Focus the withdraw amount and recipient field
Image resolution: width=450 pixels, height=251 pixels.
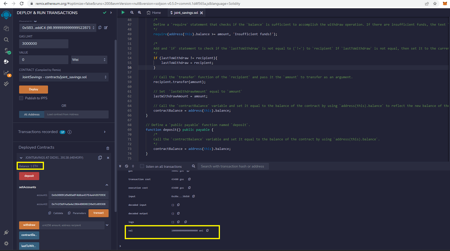72,225
